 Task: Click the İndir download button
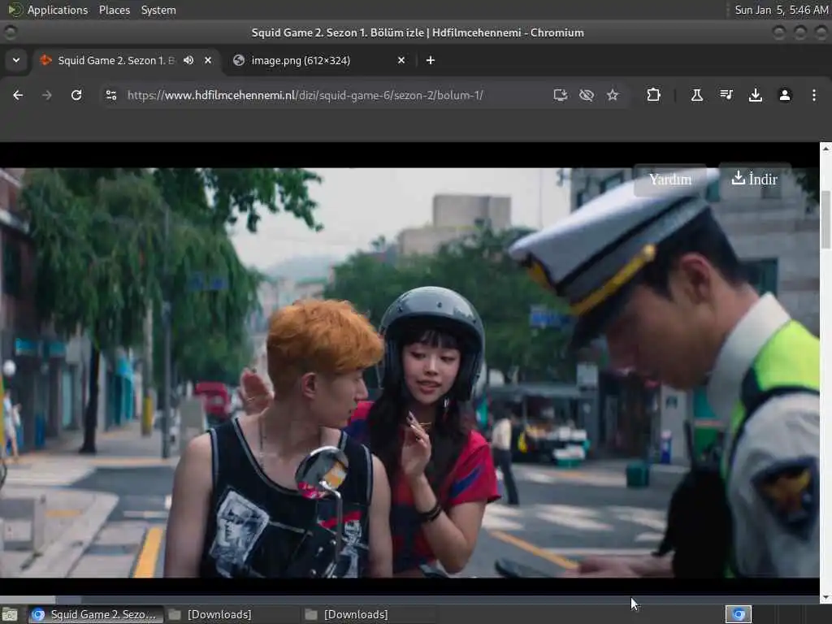754,179
